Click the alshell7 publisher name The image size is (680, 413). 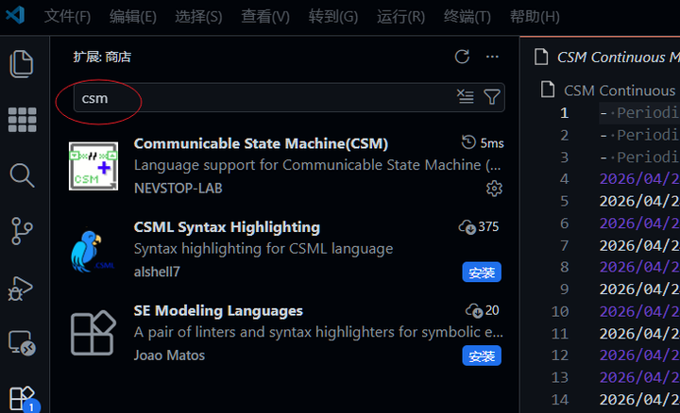point(157,272)
